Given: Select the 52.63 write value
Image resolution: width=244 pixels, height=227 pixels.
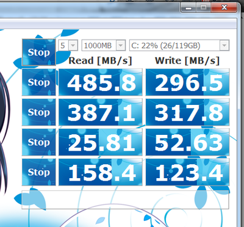Looking at the screenshot, I should [187, 142].
